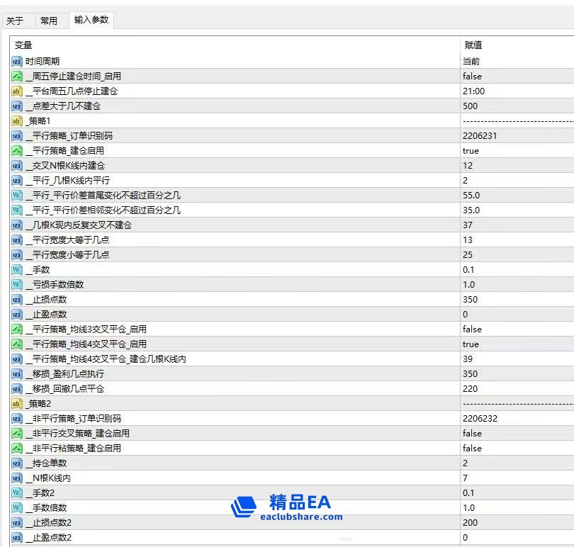Open value dropdown for _平行策略_均线4交叉平仓_启用
The height and width of the screenshot is (547, 574).
click(516, 344)
